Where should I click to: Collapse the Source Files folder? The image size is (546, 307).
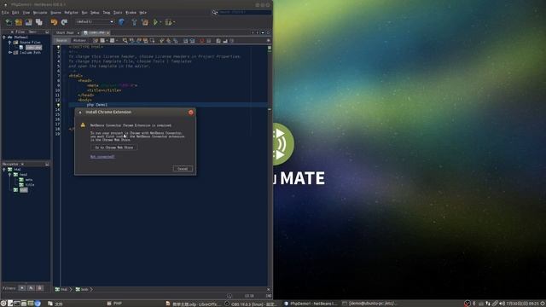click(9, 43)
